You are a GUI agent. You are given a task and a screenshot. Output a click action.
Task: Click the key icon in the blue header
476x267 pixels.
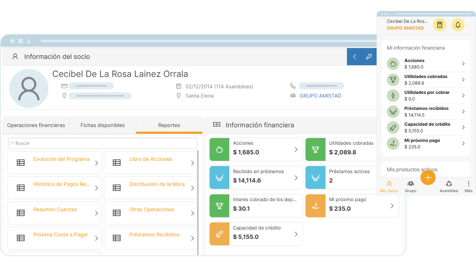(x=369, y=57)
